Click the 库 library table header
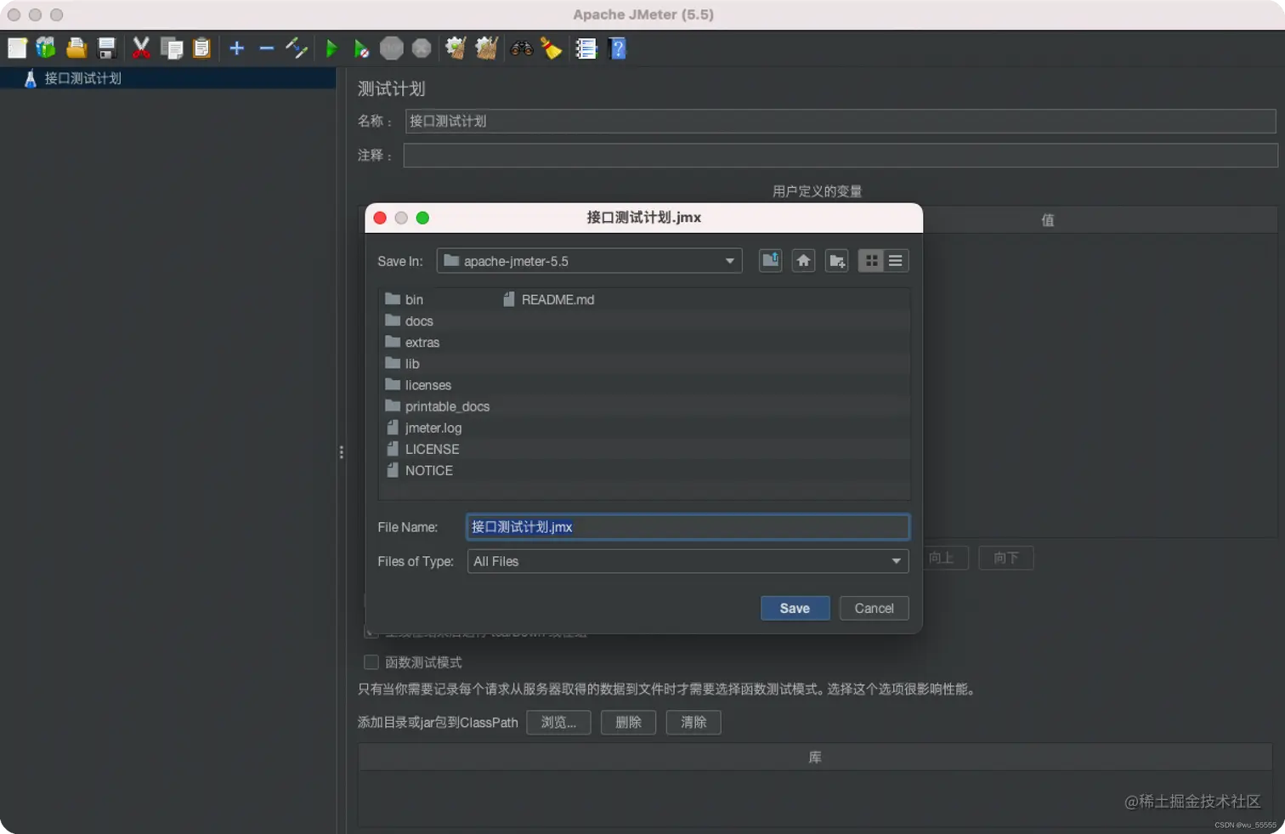The width and height of the screenshot is (1285, 834). click(815, 757)
